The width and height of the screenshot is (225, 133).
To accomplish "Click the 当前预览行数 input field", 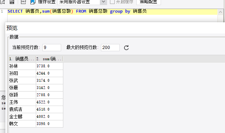I will pos(52,48).
